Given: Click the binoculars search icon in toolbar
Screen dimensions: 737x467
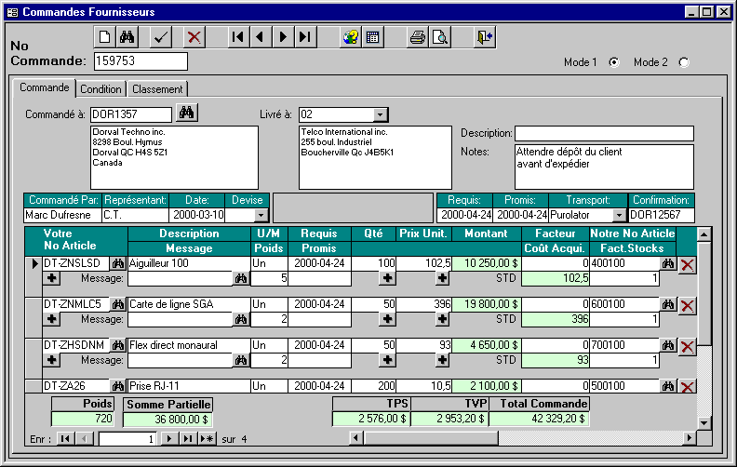Looking at the screenshot, I should click(x=127, y=36).
